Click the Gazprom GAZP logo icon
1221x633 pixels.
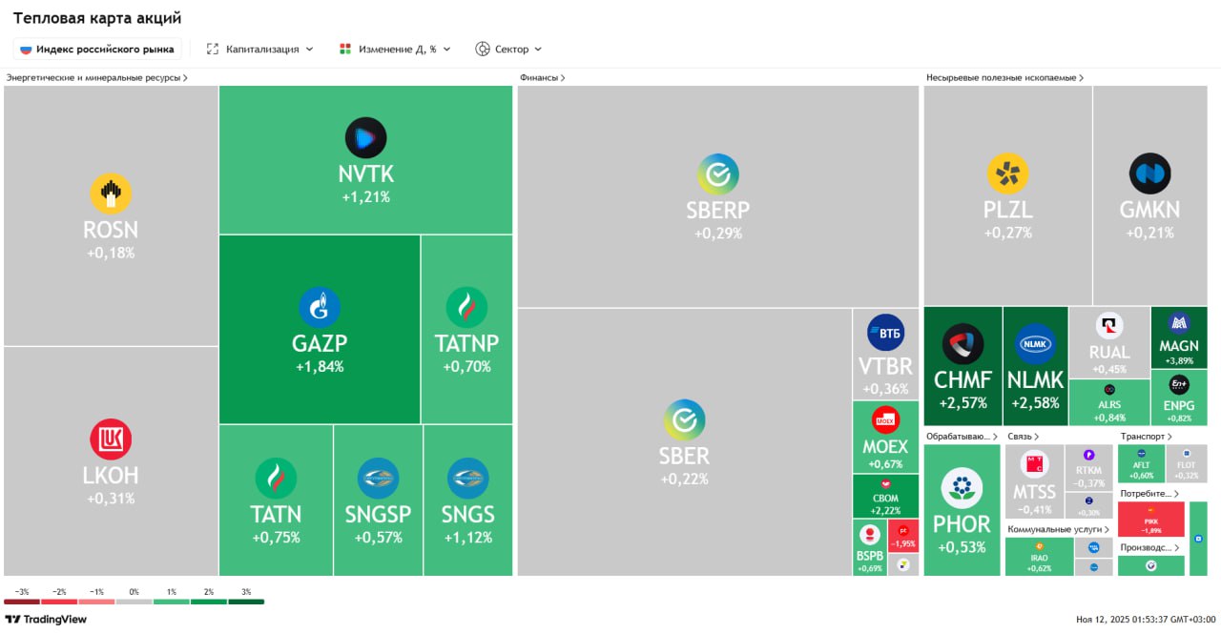[x=320, y=308]
